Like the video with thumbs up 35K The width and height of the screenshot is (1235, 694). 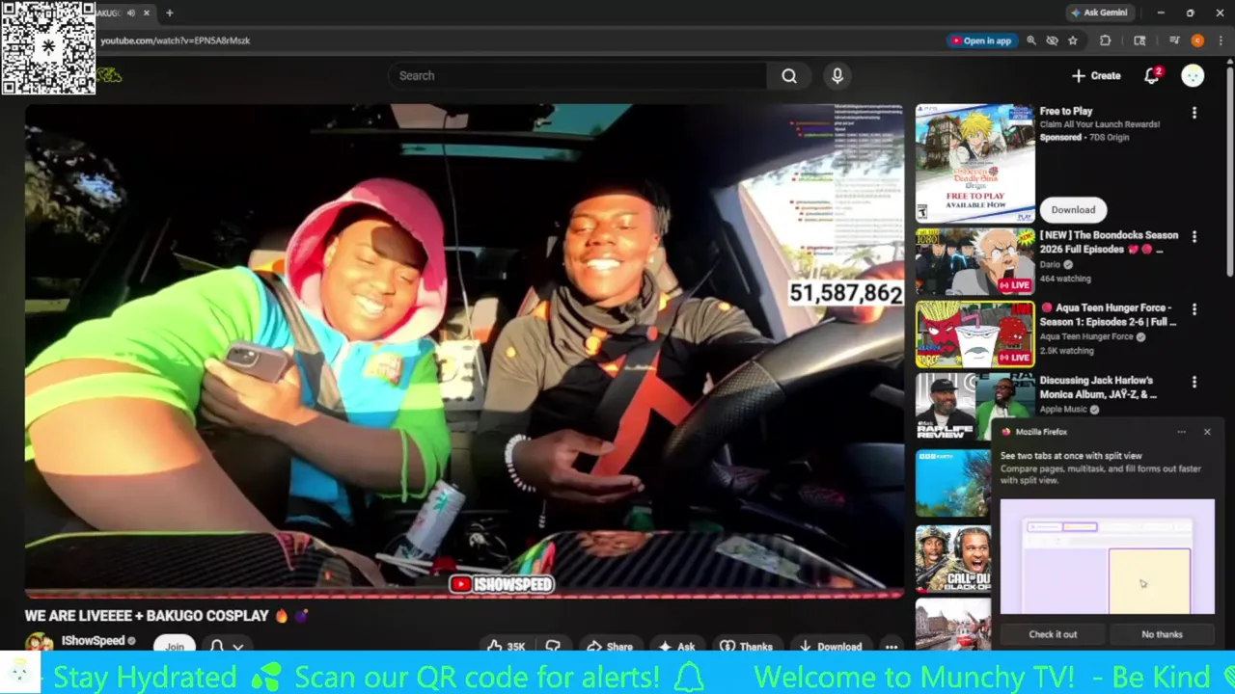(x=507, y=646)
